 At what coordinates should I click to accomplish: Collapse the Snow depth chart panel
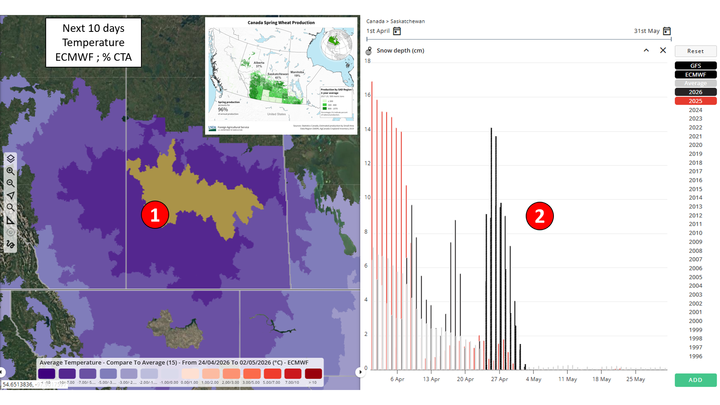click(x=646, y=50)
